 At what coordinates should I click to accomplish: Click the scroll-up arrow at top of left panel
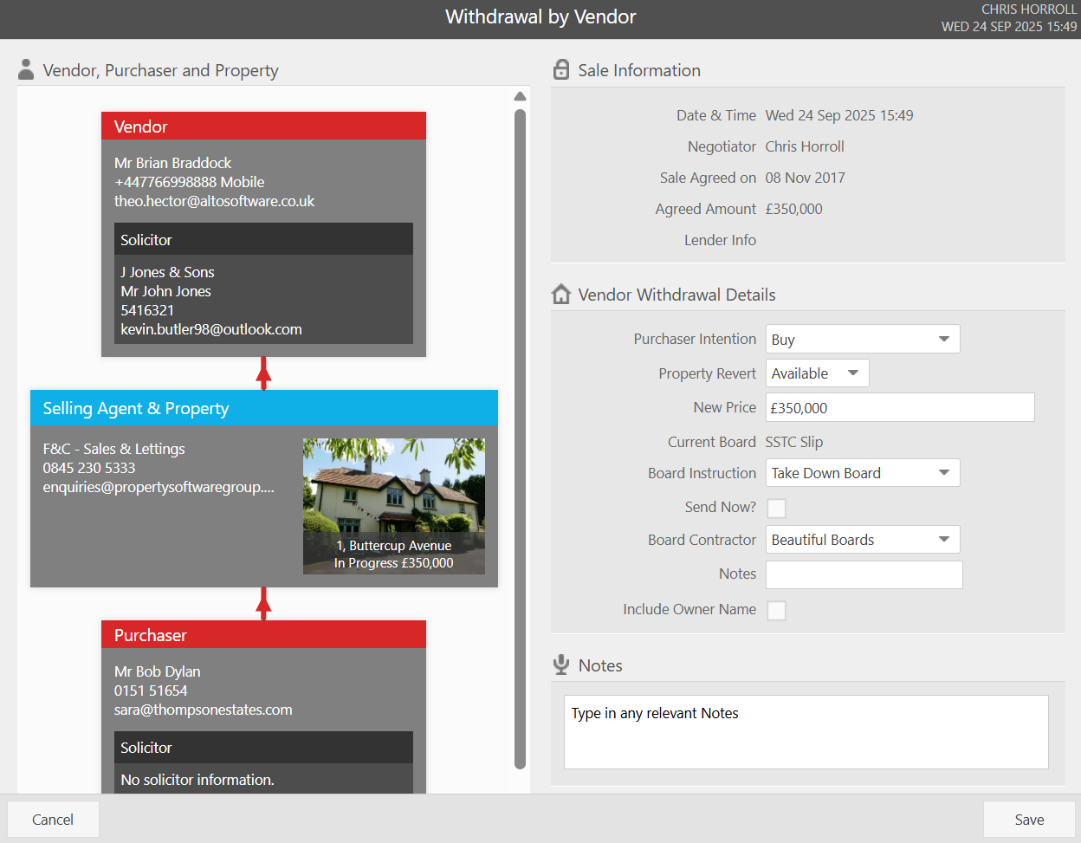click(520, 96)
